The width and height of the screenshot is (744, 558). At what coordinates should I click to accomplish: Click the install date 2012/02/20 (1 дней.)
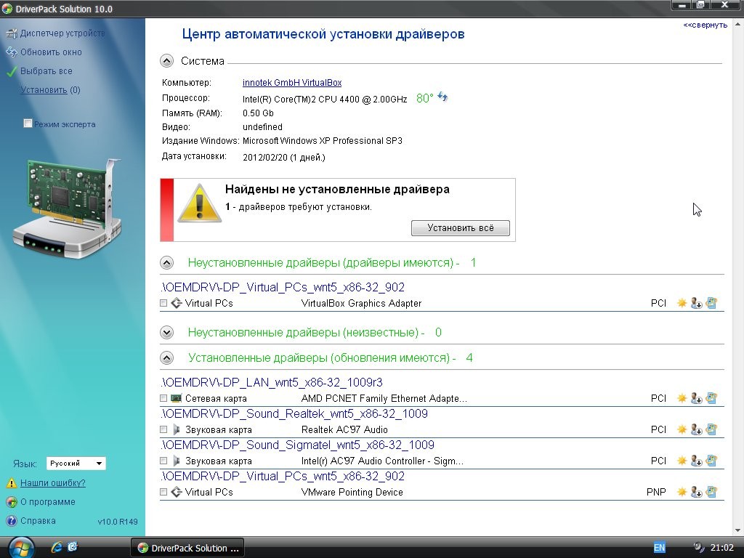[284, 158]
